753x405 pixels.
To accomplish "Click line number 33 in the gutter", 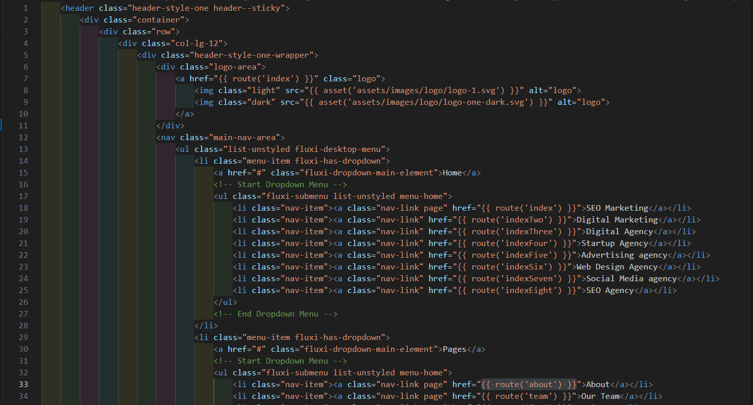I will (x=24, y=385).
